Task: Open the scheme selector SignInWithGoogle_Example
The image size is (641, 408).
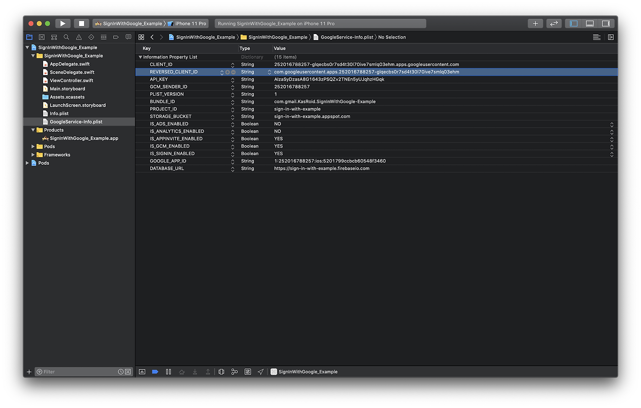Action: [129, 24]
